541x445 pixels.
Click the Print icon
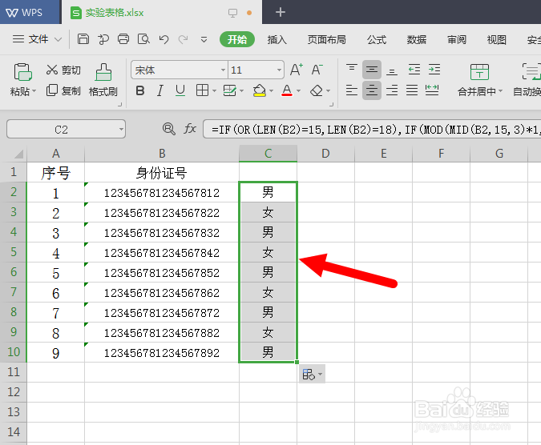pyautogui.click(x=123, y=39)
